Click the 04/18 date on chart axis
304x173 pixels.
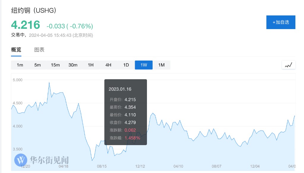click(64, 166)
